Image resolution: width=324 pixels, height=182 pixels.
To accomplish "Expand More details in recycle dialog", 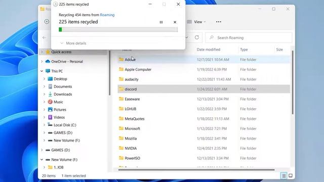I will pyautogui.click(x=73, y=43).
